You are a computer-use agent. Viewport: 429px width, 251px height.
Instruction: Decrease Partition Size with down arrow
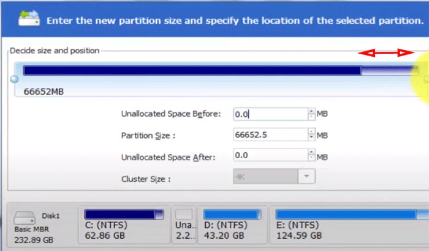coord(311,137)
